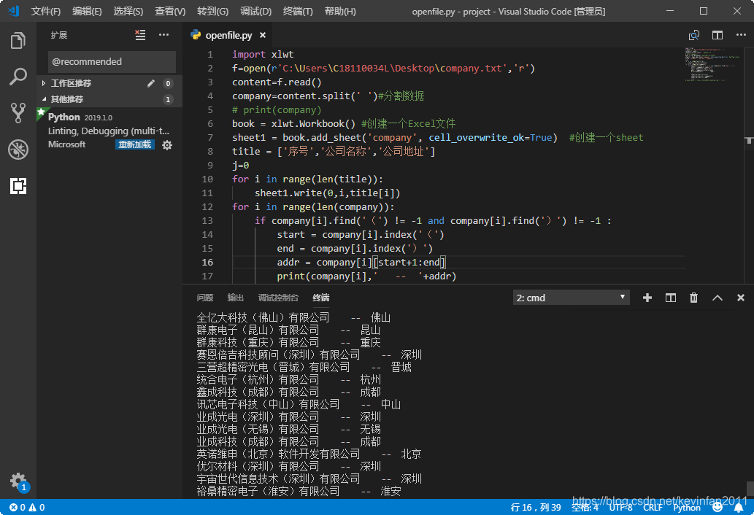Click line number 16 in gutter
The image size is (754, 515).
tap(207, 263)
